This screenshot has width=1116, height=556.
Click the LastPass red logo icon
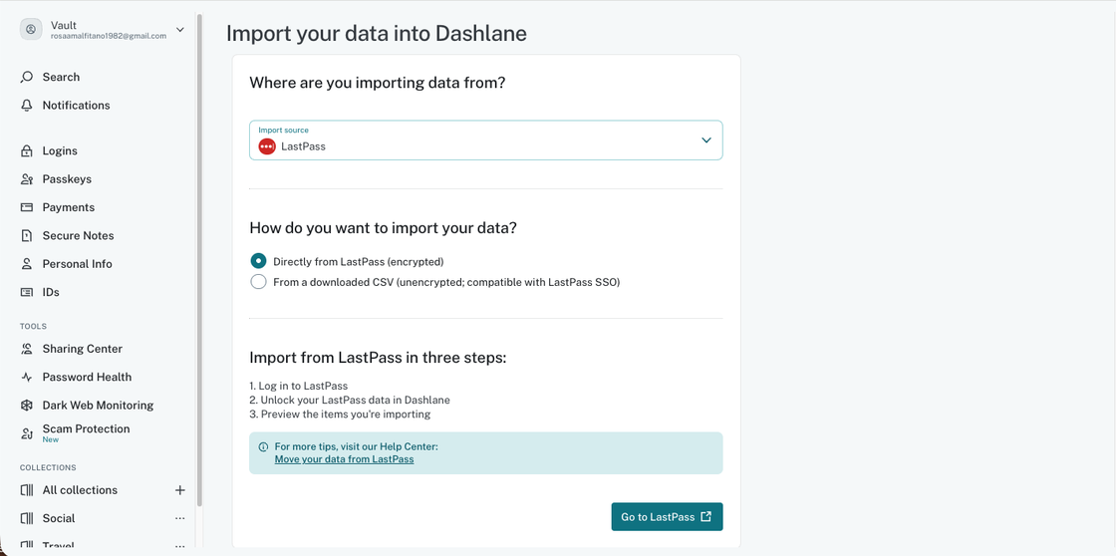(267, 146)
